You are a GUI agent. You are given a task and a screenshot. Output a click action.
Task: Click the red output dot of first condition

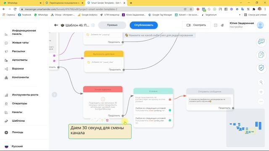point(170,99)
